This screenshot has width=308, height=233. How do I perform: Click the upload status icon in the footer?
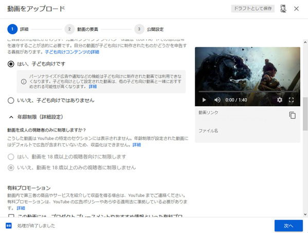point(9,225)
